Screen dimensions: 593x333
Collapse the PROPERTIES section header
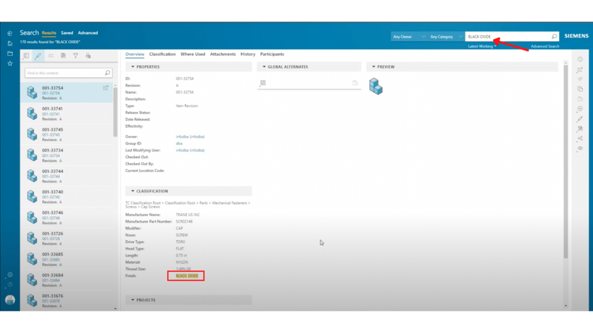(132, 66)
